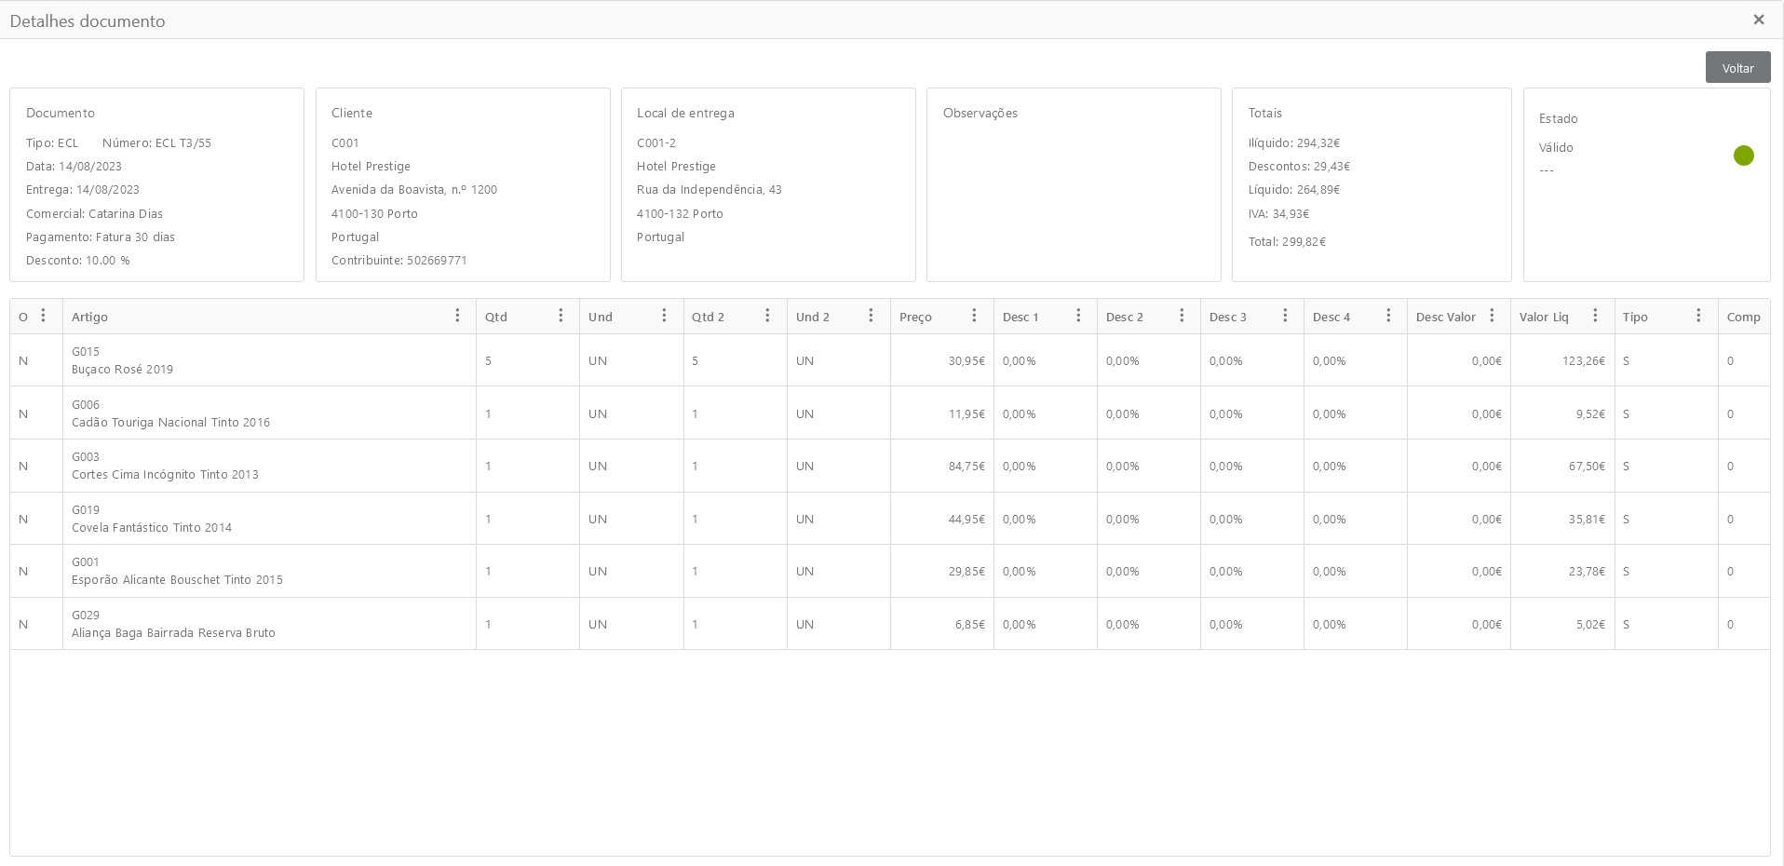Screen dimensions: 1784x866
Task: Open the Valor Liq column options menu
Action: pos(1595,316)
